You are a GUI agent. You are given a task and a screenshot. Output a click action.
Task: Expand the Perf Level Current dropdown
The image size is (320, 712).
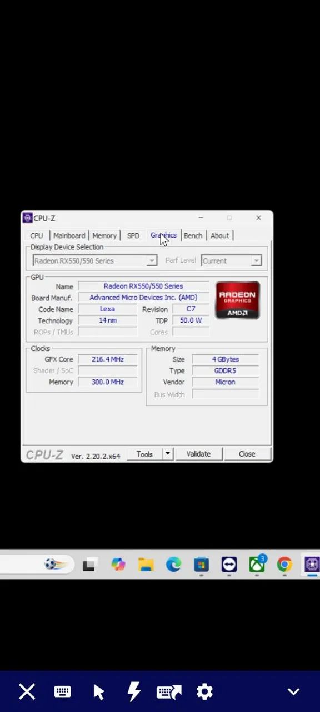pyautogui.click(x=231, y=260)
